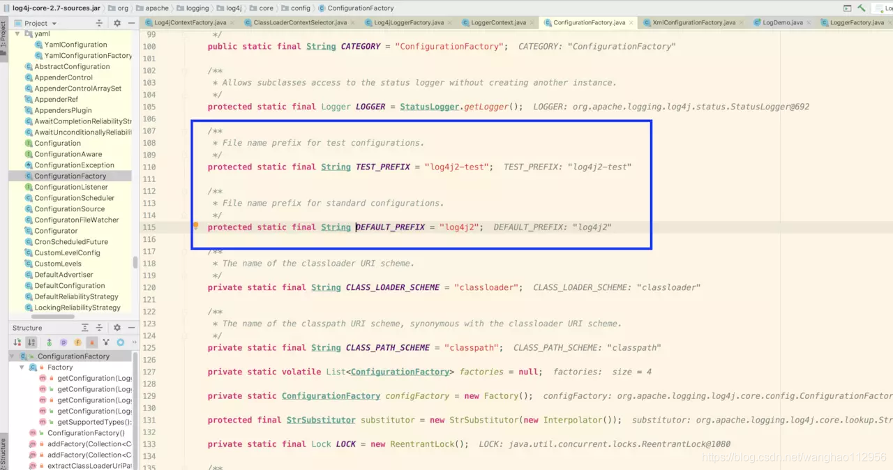This screenshot has width=893, height=470.
Task: Expand all nodes in Structure panel
Action: [85, 328]
